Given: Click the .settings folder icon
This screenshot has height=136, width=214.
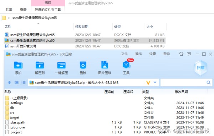Looking at the screenshot, I should coord(7,103).
